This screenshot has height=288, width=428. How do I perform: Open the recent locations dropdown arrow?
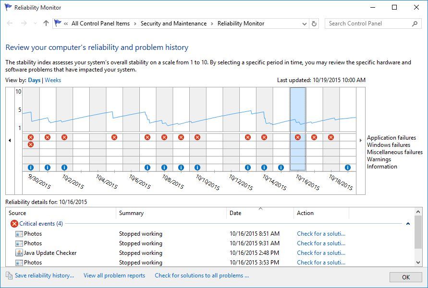35,24
